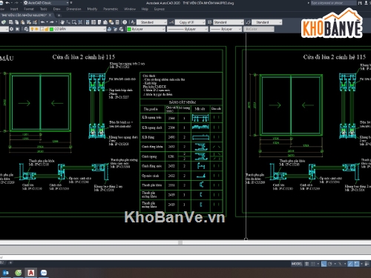Click the search binoculars icon near the search box
This screenshot has height=278, width=371.
pos(360,3)
